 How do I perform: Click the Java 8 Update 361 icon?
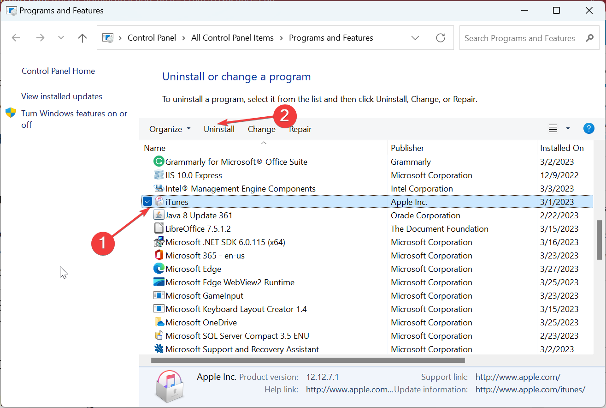tap(159, 215)
